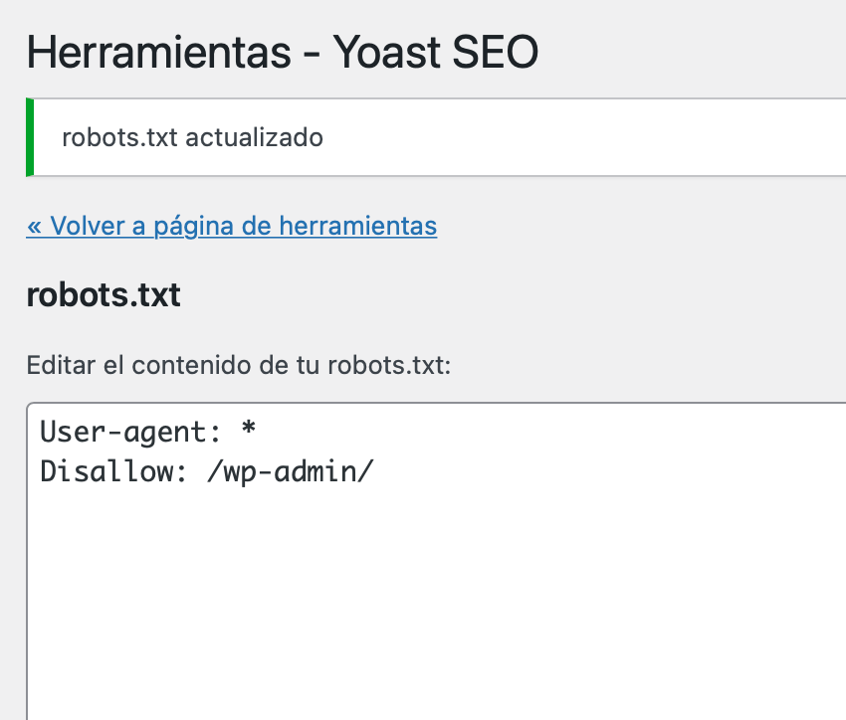Click the /wp-admin/ path in the textarea
Screen dimensions: 846x720
click(291, 472)
